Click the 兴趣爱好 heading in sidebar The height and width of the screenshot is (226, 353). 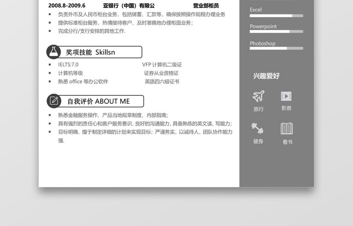coord(266,76)
